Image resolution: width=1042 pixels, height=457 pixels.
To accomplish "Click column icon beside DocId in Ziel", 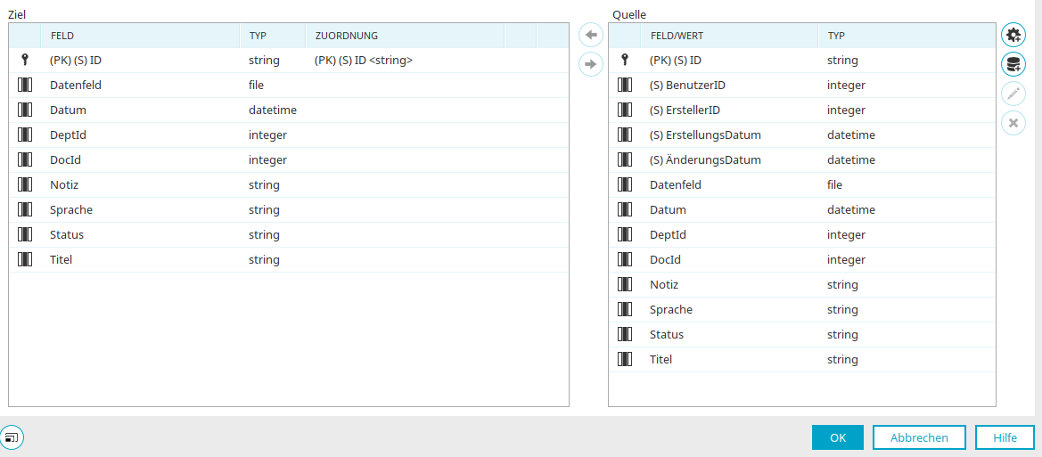I will (25, 160).
